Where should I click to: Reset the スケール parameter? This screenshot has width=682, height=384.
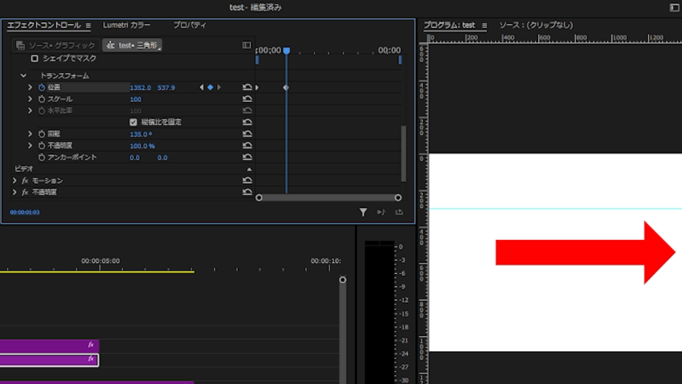click(247, 99)
